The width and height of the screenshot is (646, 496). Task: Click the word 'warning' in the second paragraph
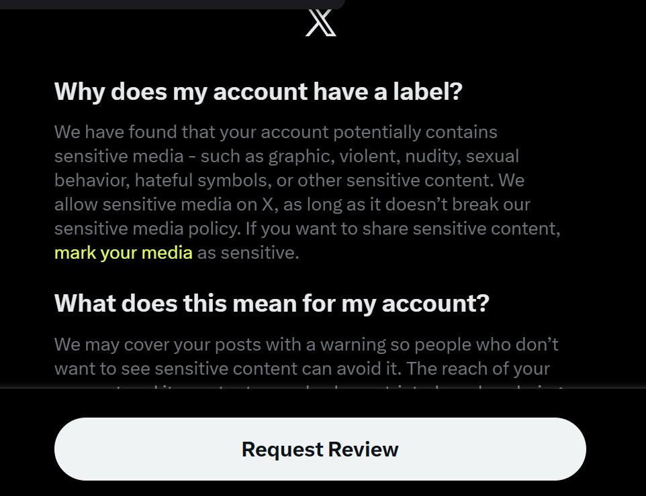353,345
